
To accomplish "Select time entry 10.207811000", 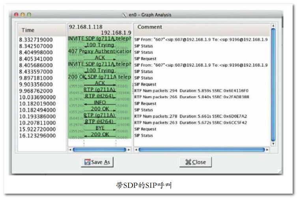I will pos(37,123).
